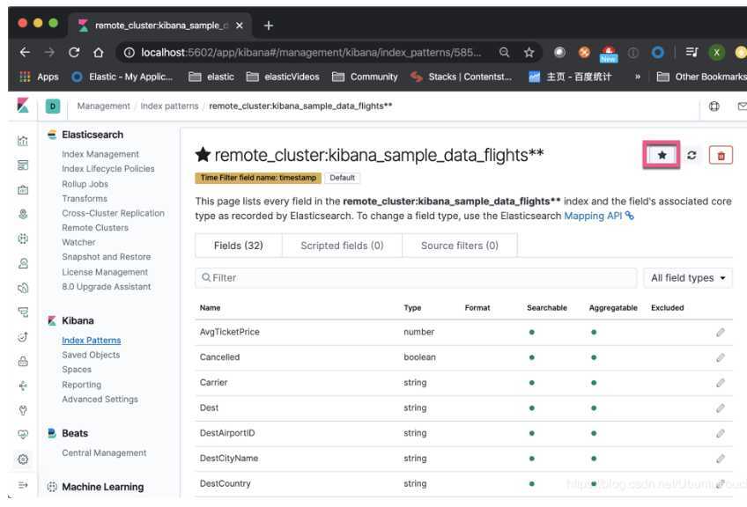Click the zoom magnifier in the address bar

pos(505,52)
